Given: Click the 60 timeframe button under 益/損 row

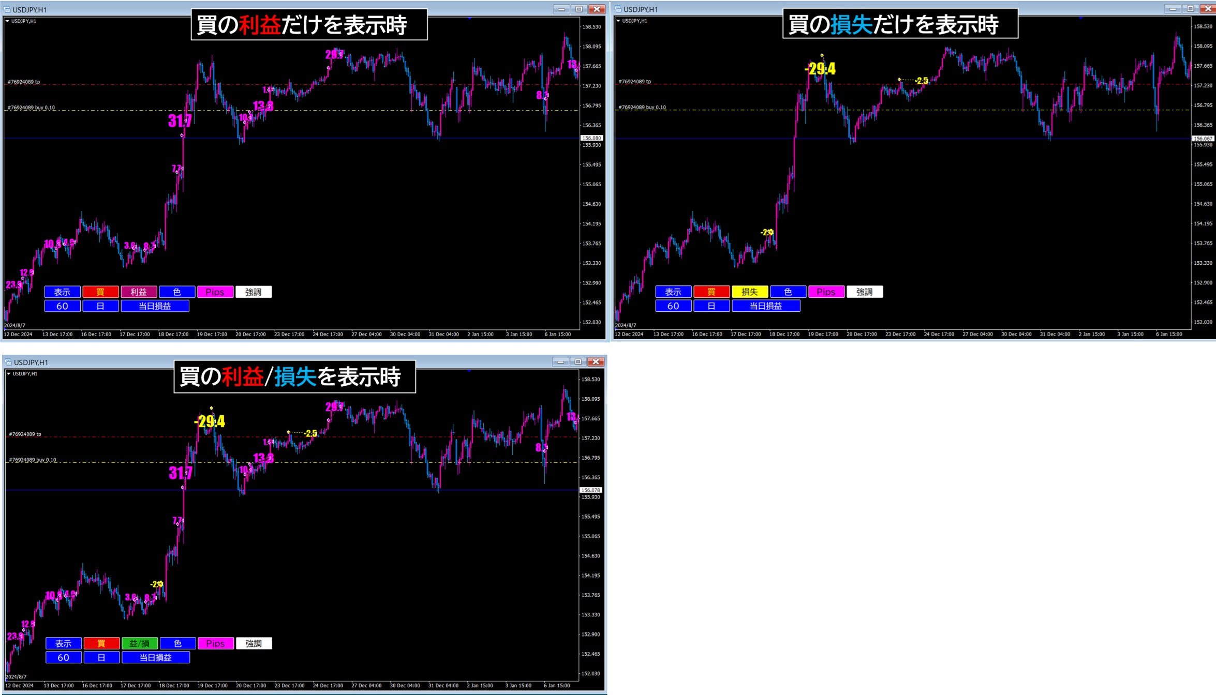Looking at the screenshot, I should tap(63, 657).
